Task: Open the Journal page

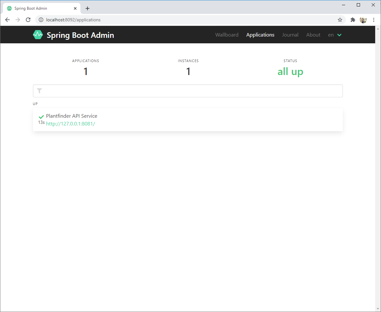Action: coord(290,35)
